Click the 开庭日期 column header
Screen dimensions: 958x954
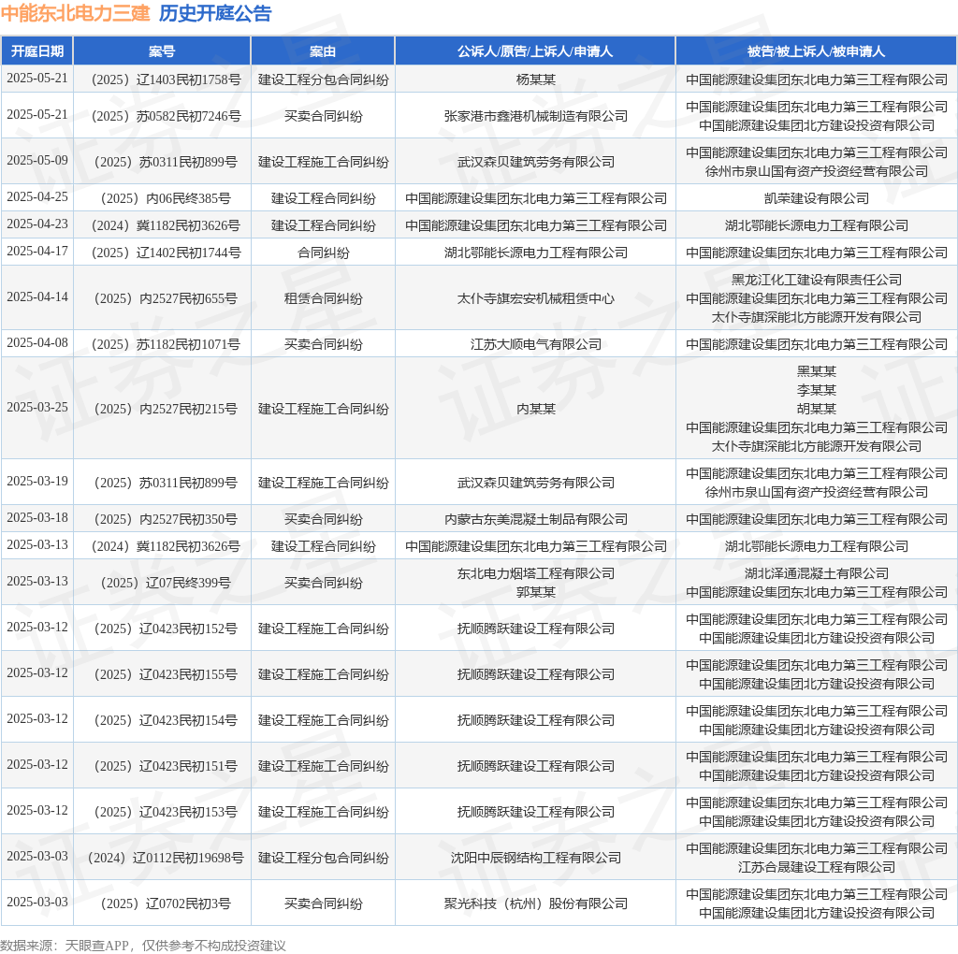(x=37, y=51)
